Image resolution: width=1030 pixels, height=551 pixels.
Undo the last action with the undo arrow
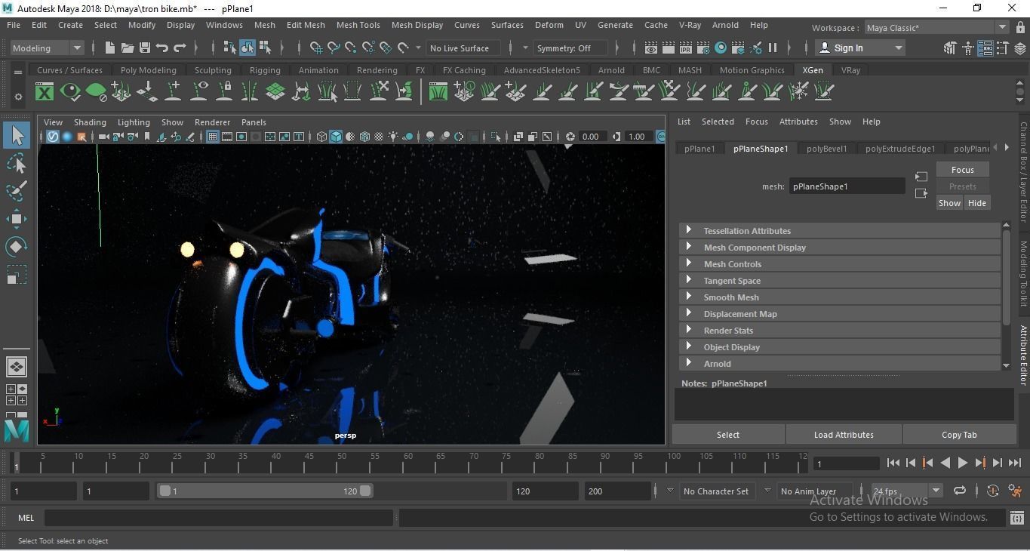(x=162, y=48)
